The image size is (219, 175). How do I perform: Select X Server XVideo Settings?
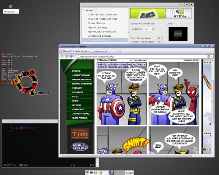102,19
